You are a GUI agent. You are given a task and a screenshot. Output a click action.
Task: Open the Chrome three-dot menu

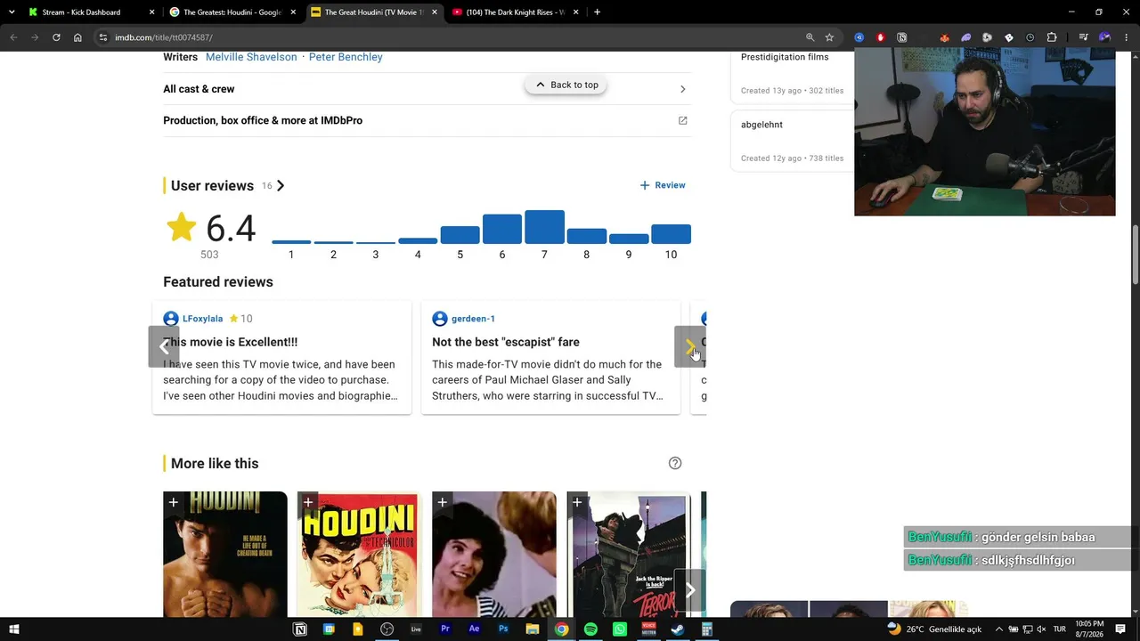1127,37
